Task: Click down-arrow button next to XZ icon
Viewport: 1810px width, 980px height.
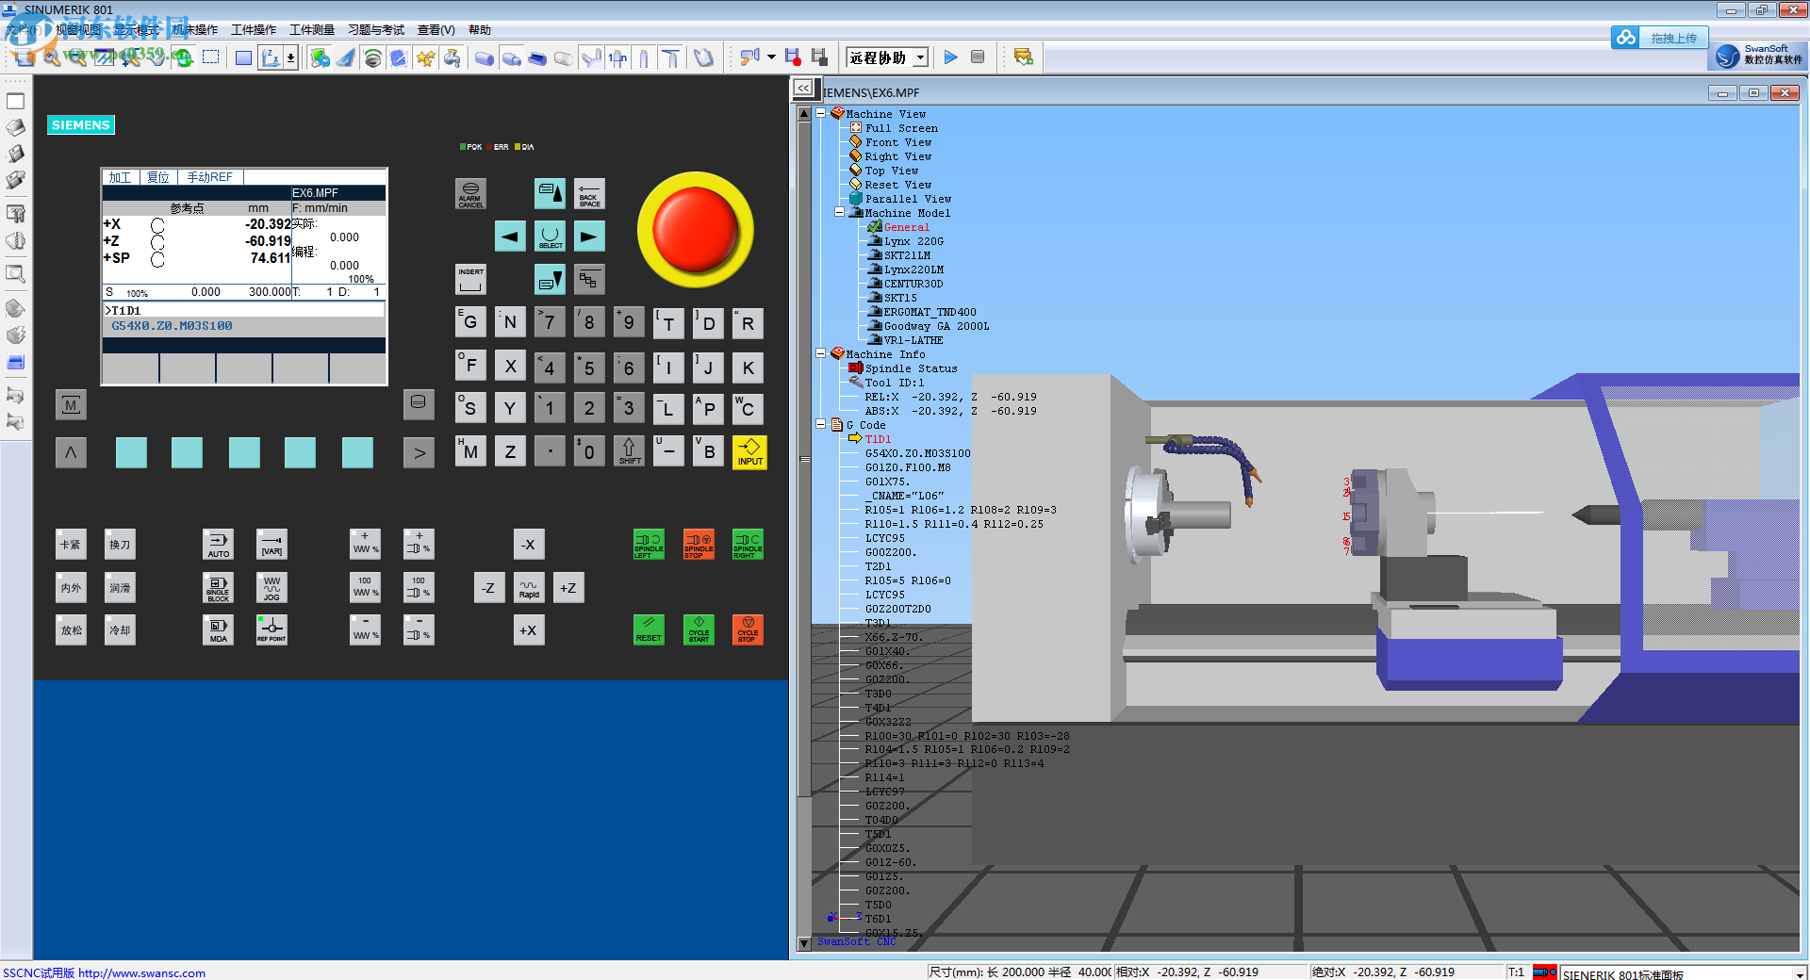Action: pos(290,57)
